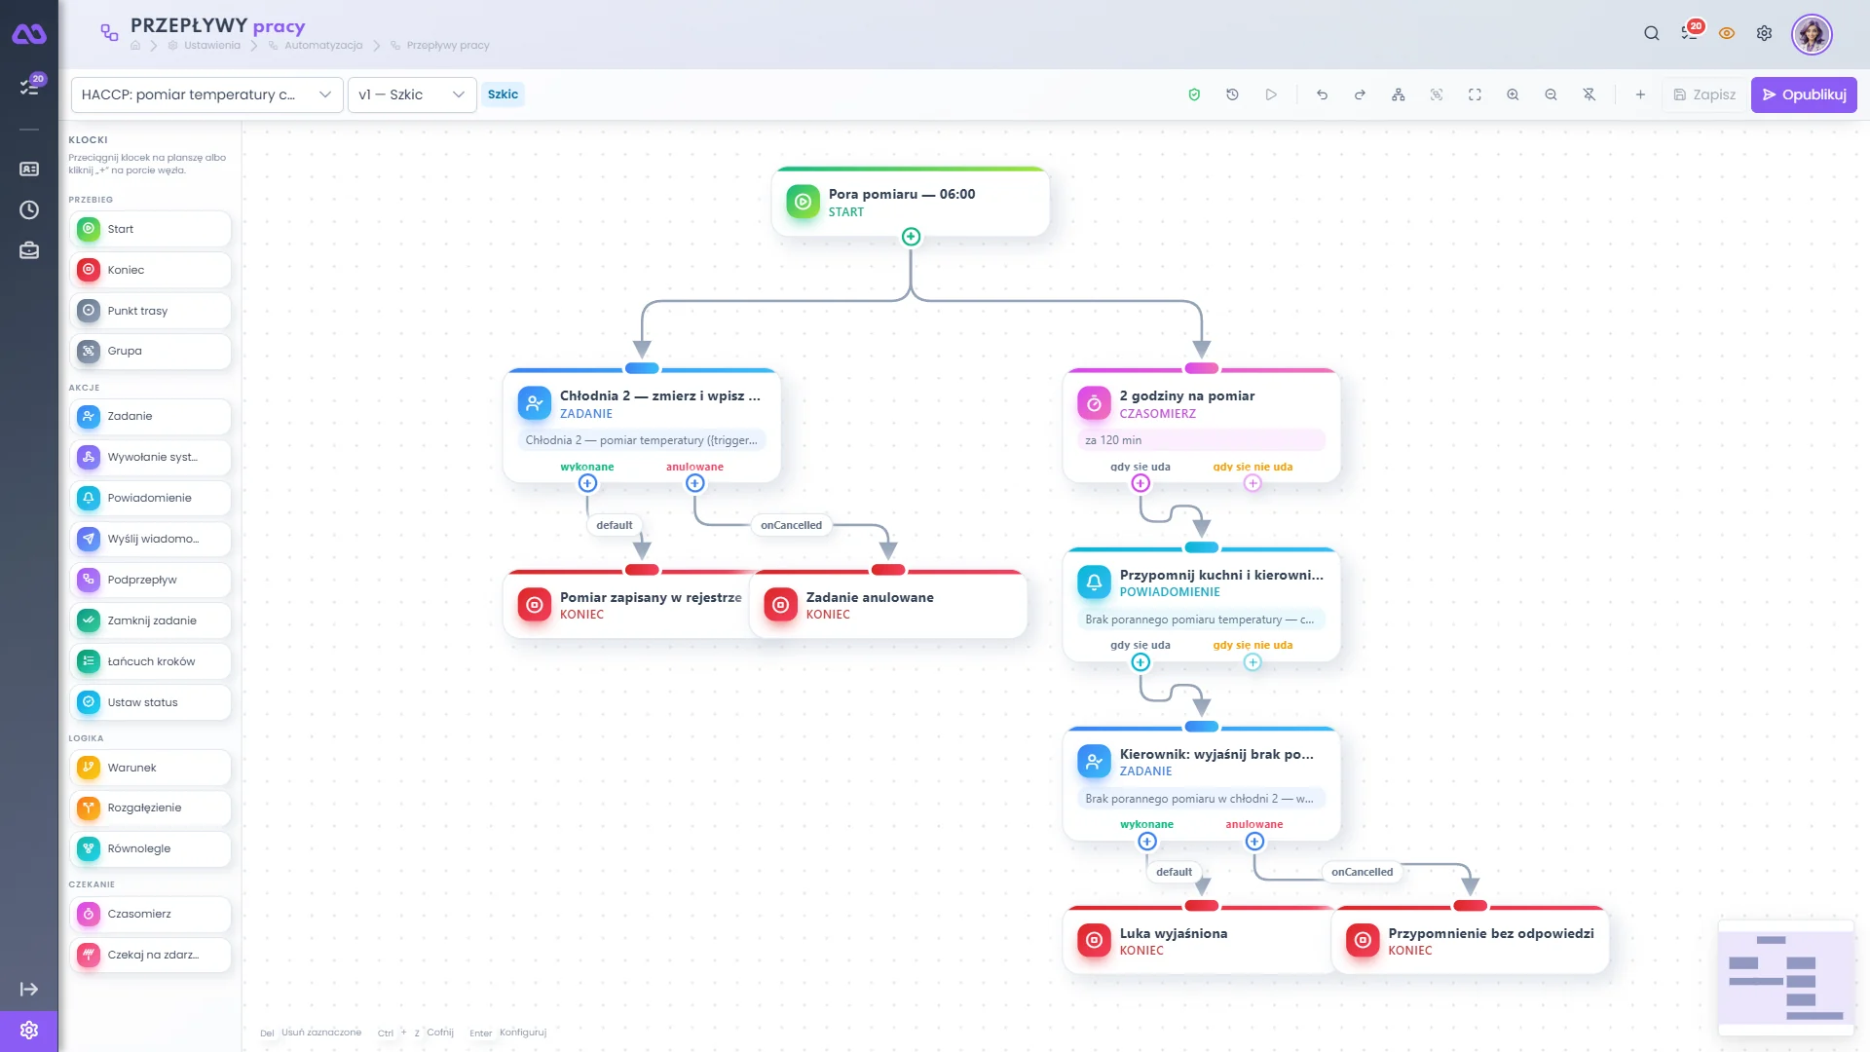Image resolution: width=1870 pixels, height=1052 pixels.
Task: Click the Automatyzacja breadcrumb
Action: click(323, 46)
